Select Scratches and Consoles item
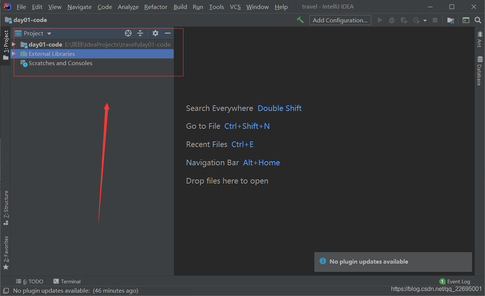 60,63
